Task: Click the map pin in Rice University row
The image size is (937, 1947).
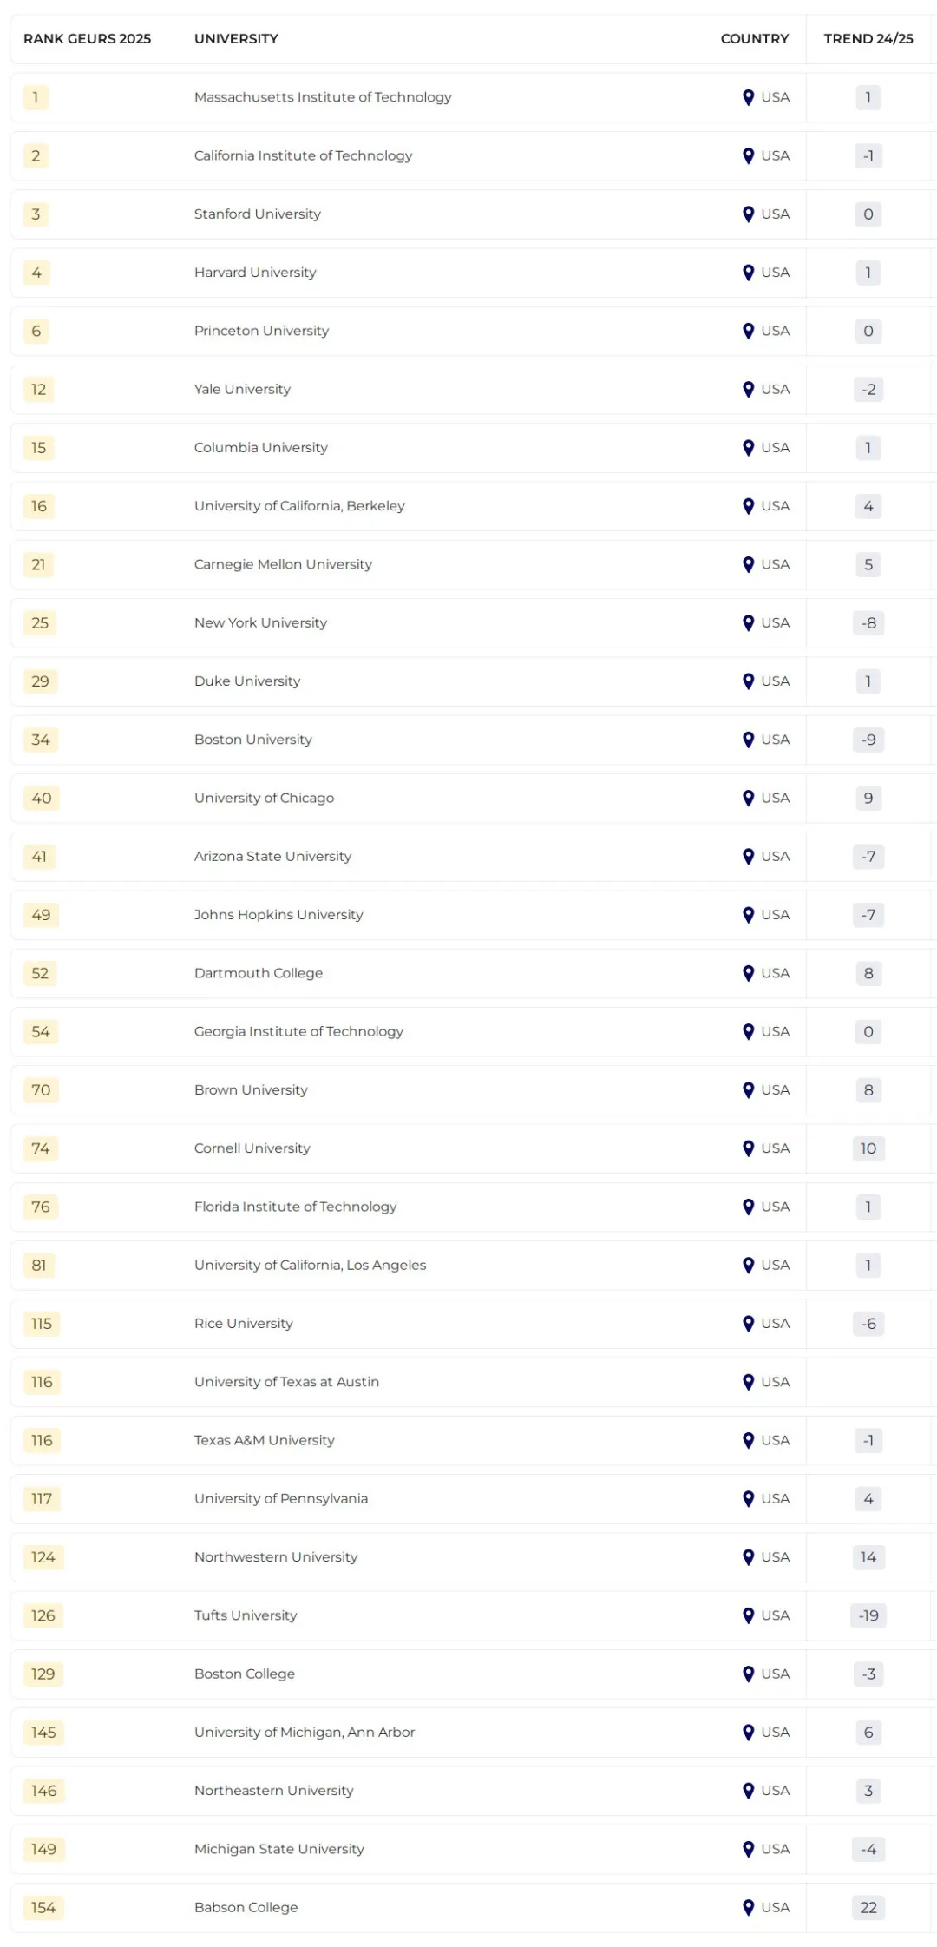Action: [748, 1324]
